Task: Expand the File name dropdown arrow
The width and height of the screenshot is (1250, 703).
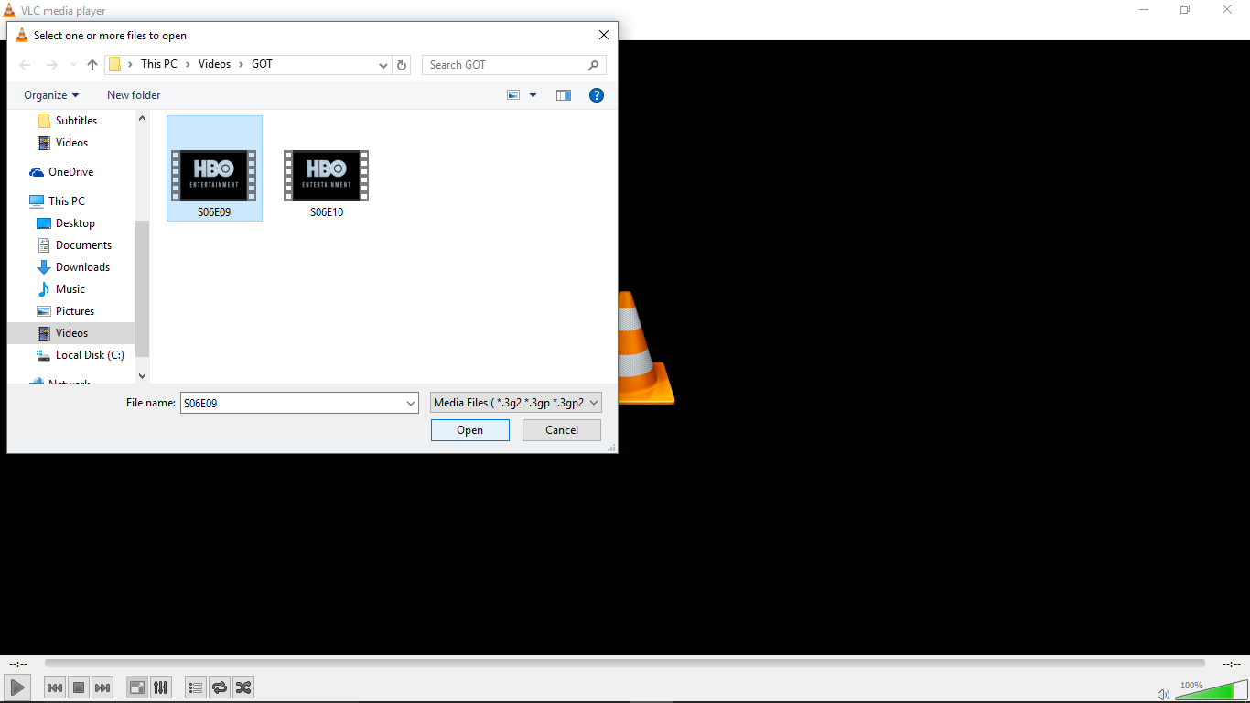Action: point(411,403)
